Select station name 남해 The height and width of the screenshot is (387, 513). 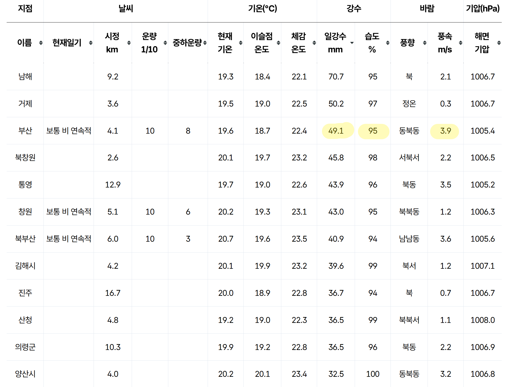point(25,77)
